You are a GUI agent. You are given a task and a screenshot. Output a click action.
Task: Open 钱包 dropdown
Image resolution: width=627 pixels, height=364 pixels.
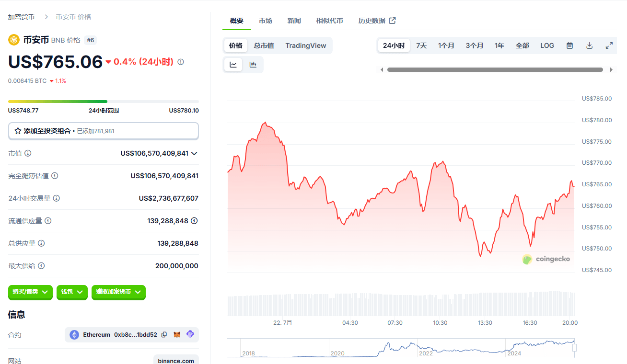pos(72,292)
